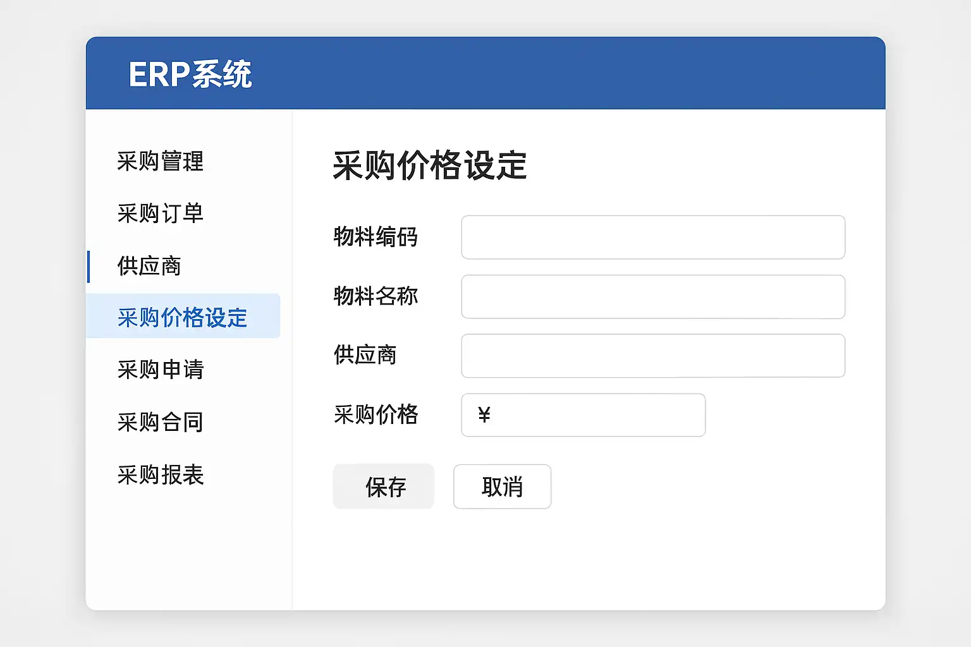Click the ERP系统 header title

[x=190, y=75]
